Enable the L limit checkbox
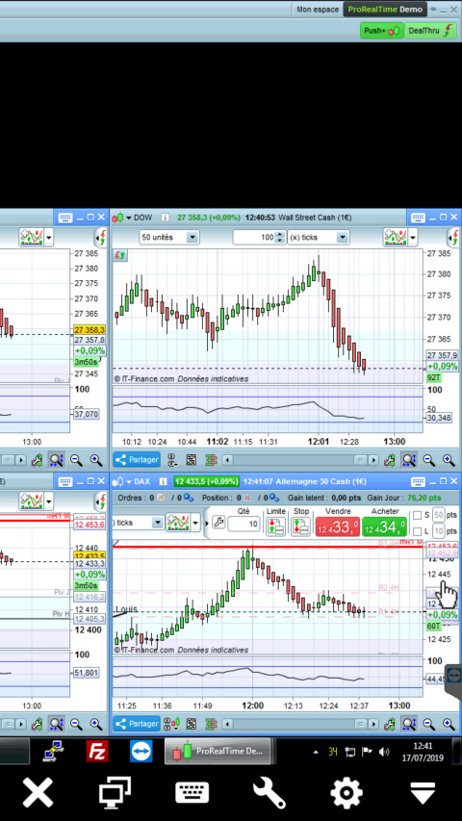Viewport: 462px width, 821px height. pyautogui.click(x=417, y=531)
